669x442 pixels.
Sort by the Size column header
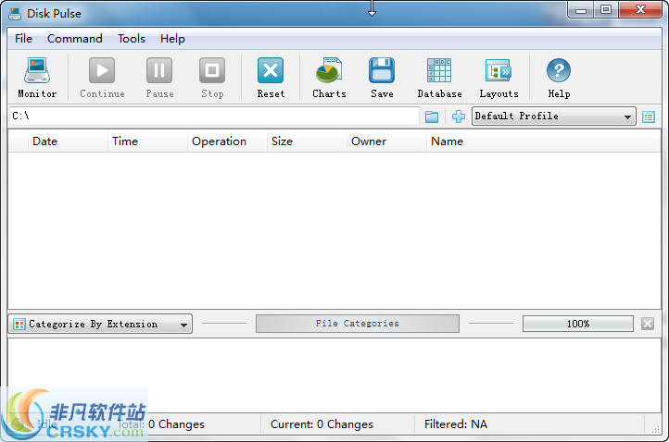tap(308, 141)
